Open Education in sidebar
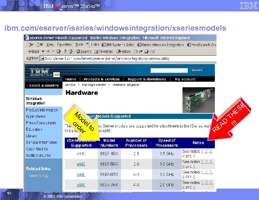The height and width of the screenshot is (200, 259). click(x=34, y=129)
